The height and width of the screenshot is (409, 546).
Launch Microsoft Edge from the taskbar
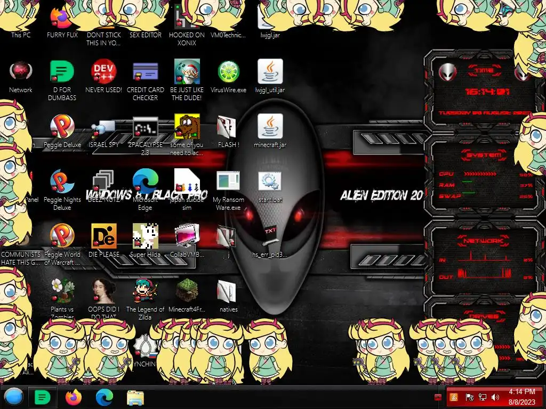(x=105, y=397)
